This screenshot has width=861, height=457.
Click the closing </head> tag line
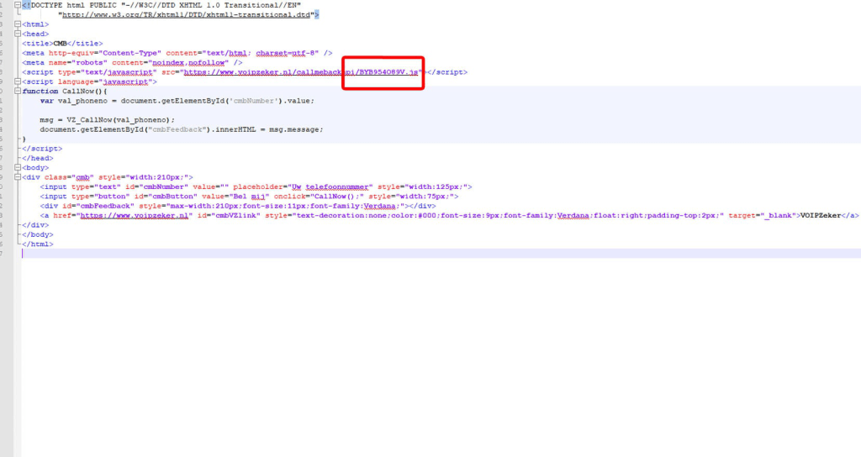tap(37, 158)
